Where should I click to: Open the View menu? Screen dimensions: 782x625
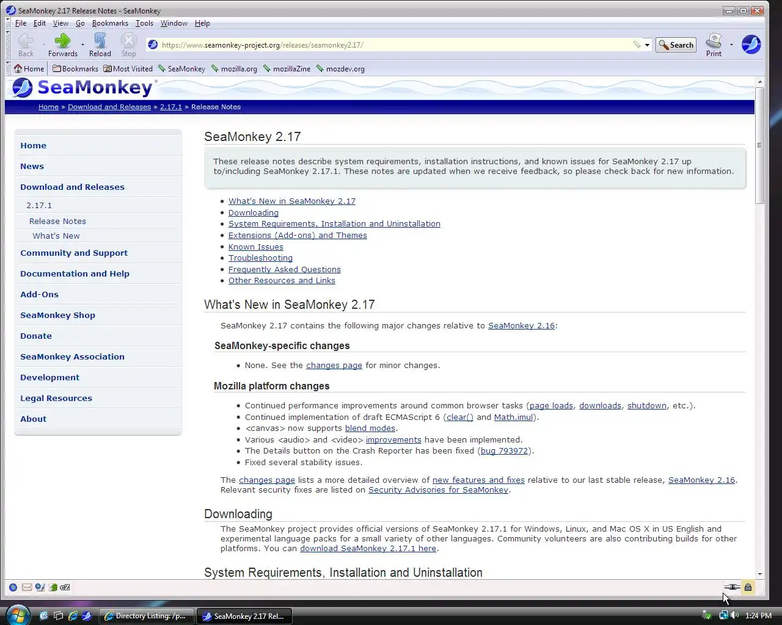[60, 23]
